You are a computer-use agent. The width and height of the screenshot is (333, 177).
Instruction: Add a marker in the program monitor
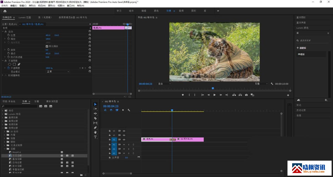click(x=183, y=95)
